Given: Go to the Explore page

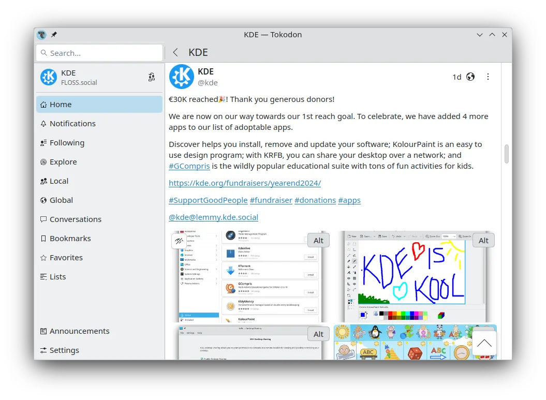Looking at the screenshot, I should (63, 162).
